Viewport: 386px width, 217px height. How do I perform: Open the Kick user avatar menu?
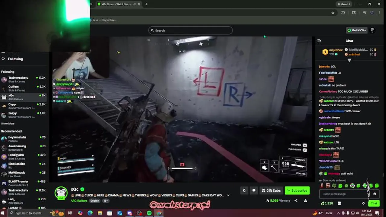pos(372,30)
